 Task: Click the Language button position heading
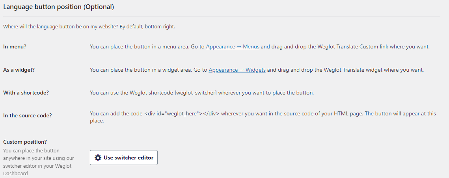point(59,7)
